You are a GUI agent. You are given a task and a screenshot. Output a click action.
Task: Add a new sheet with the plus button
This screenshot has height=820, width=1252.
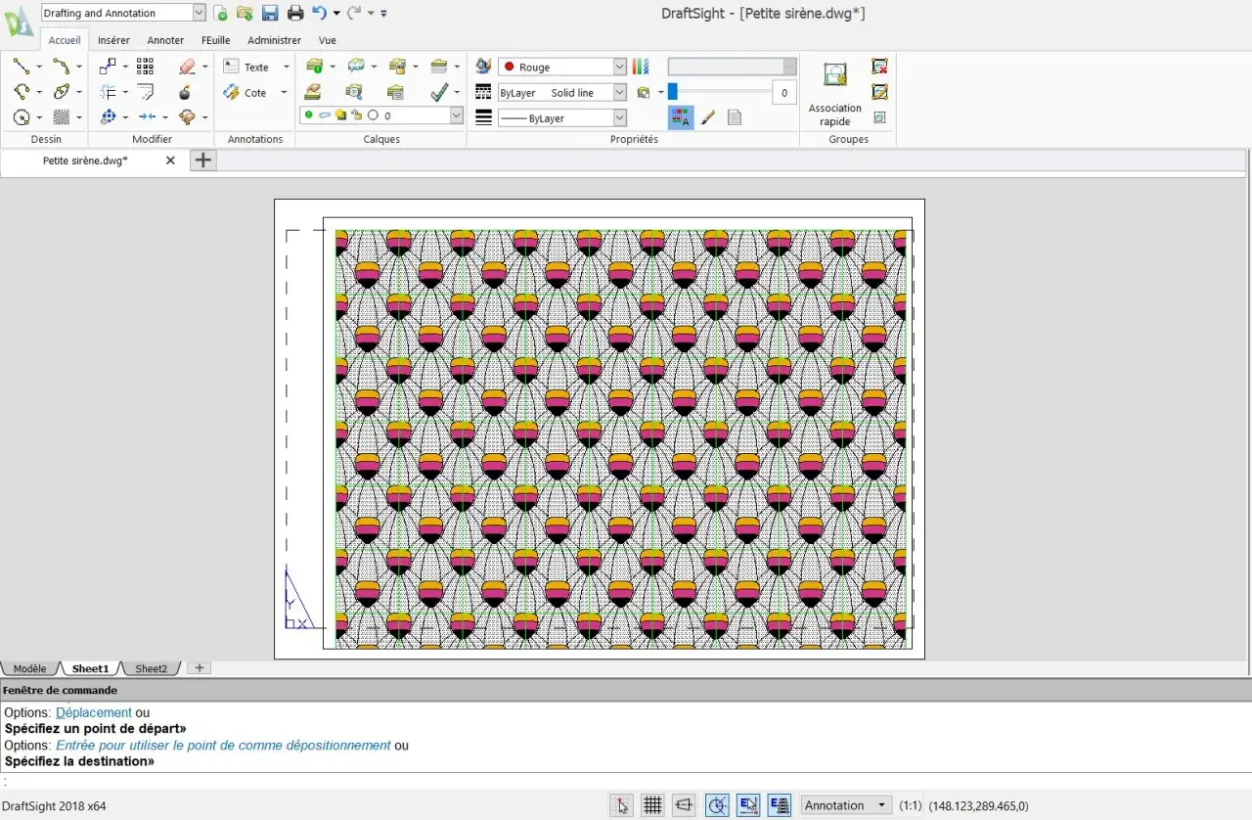200,668
